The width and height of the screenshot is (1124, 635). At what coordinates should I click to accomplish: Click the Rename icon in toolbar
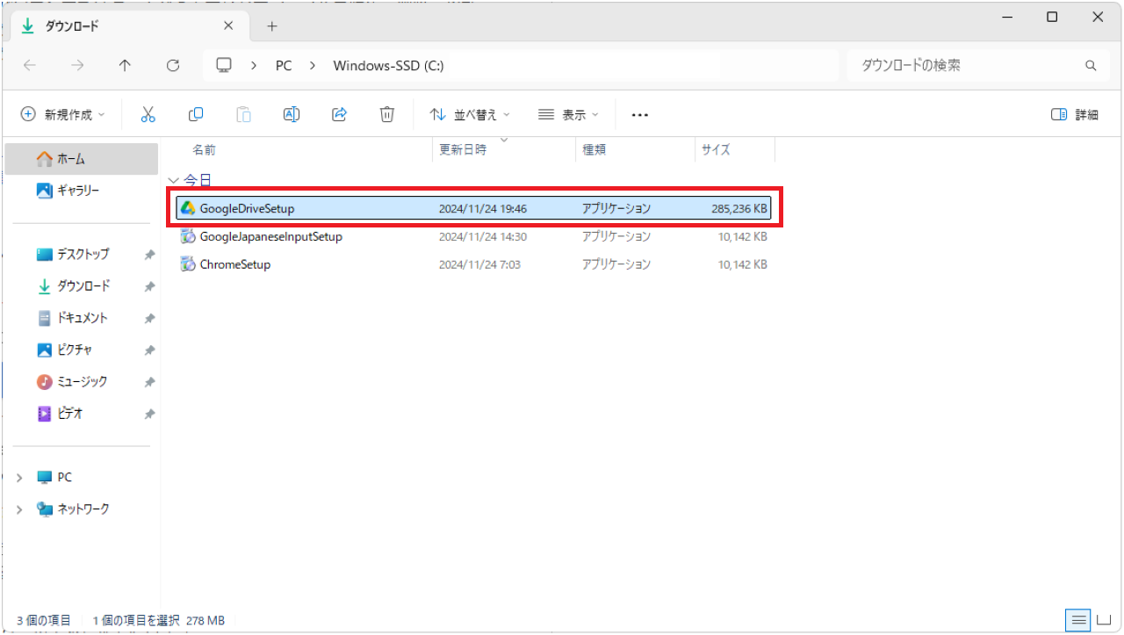click(x=292, y=114)
